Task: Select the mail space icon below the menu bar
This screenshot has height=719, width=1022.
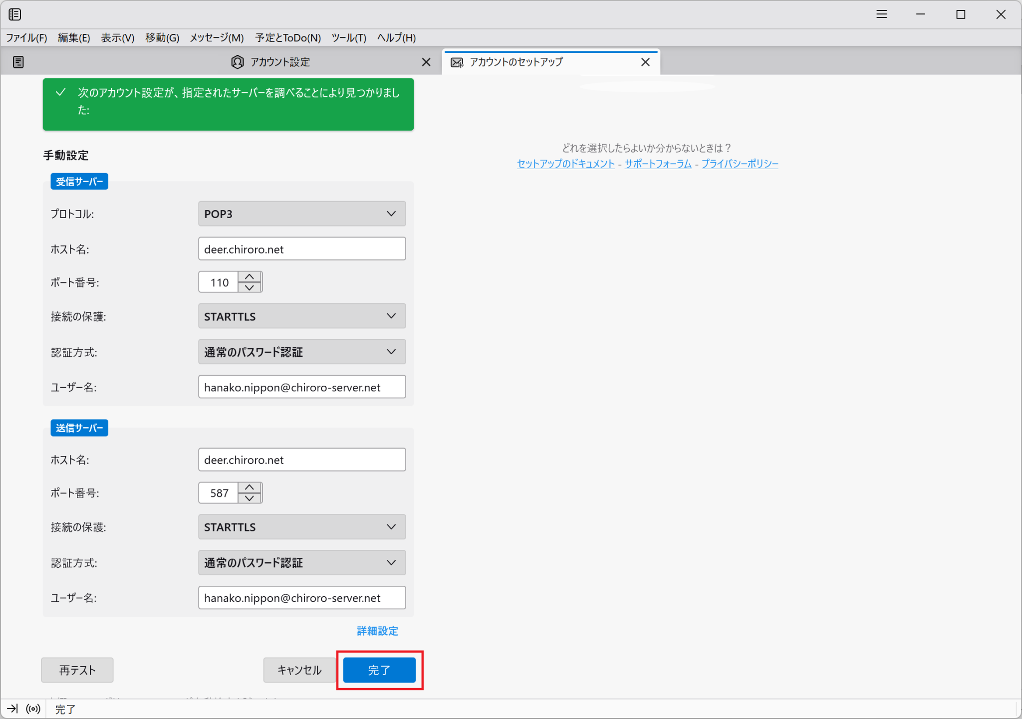Action: point(18,61)
